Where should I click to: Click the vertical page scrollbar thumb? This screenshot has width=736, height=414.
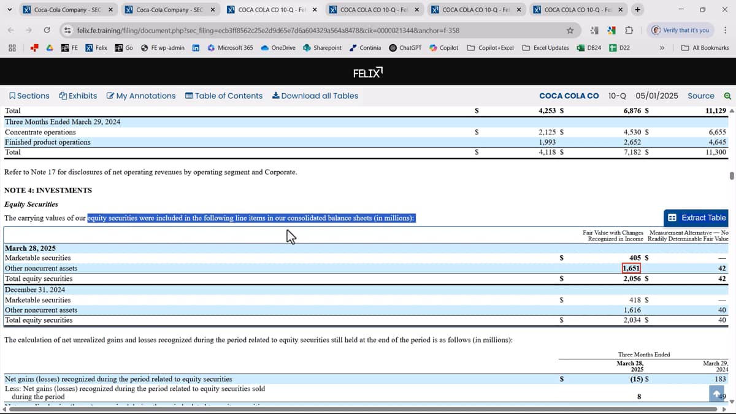pyautogui.click(x=731, y=176)
